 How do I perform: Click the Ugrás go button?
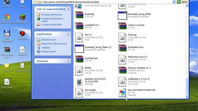pyautogui.click(x=182, y=2)
